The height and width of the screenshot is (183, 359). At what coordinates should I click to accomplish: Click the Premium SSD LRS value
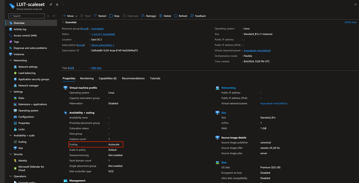(x=270, y=168)
